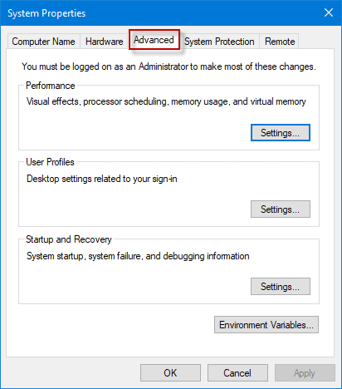Select the highlighted Advanced tab
Screen dimensions: 342x389
(154, 40)
